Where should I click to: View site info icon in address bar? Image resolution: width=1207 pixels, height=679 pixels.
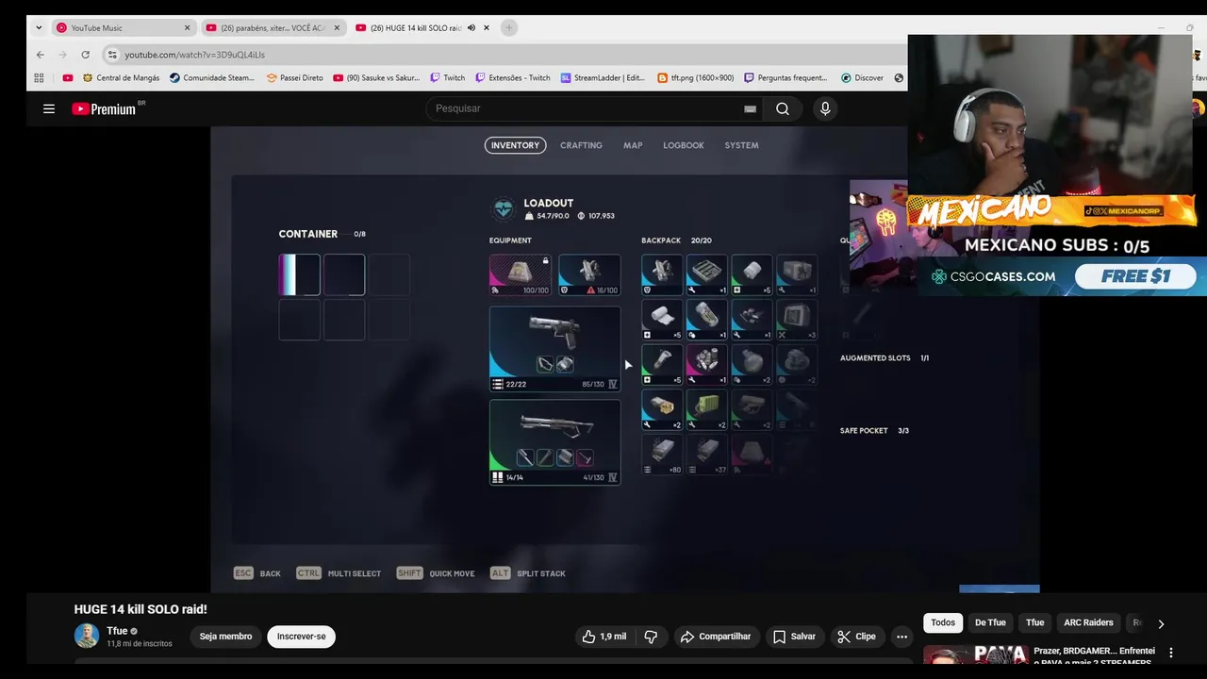[112, 55]
